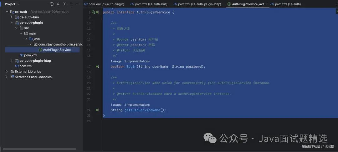Expand Scratches and Consoles node
The width and height of the screenshot is (338, 152).
point(7,77)
